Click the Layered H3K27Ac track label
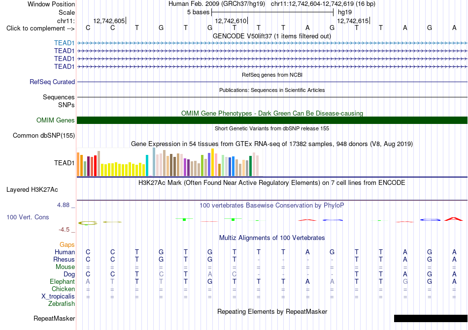The height and width of the screenshot is (330, 468). (32, 190)
